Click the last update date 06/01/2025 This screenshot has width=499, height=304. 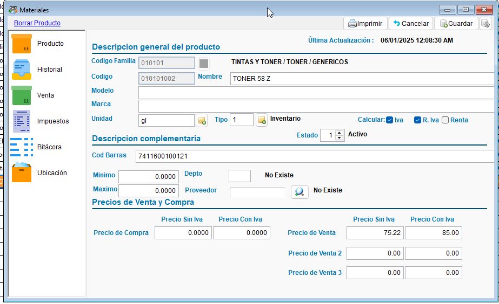click(x=417, y=40)
